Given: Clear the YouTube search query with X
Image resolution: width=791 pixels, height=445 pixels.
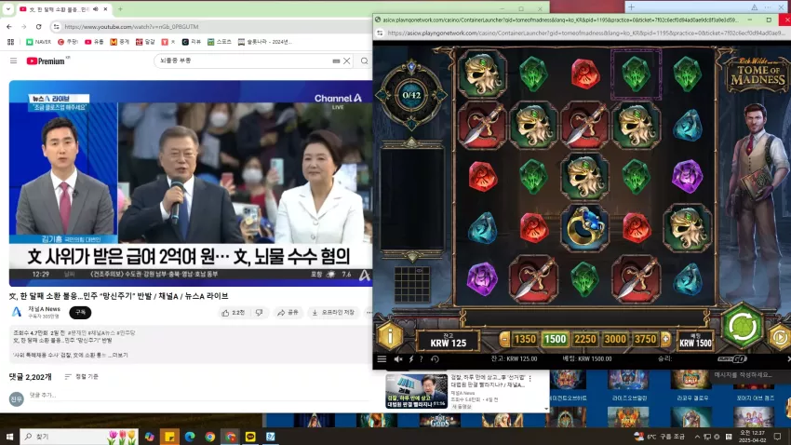Looking at the screenshot, I should click(347, 61).
